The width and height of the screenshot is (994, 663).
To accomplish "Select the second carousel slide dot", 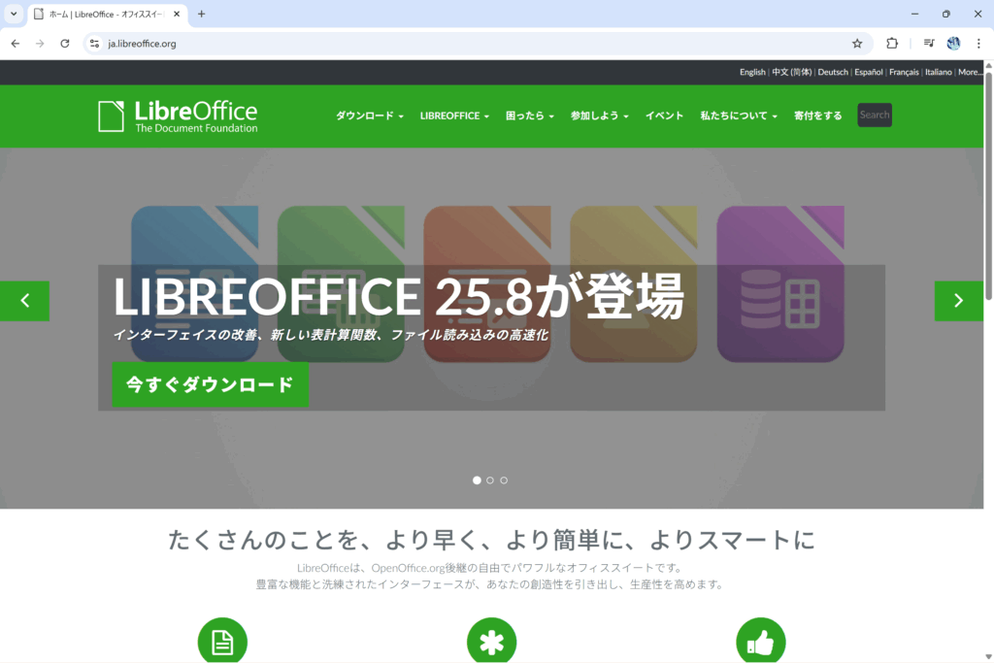I will [x=490, y=481].
